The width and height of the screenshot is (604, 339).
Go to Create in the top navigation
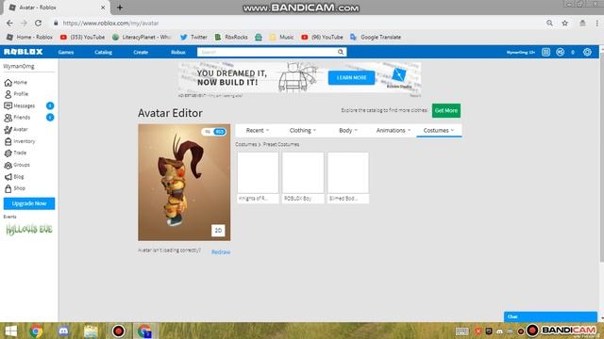point(141,52)
